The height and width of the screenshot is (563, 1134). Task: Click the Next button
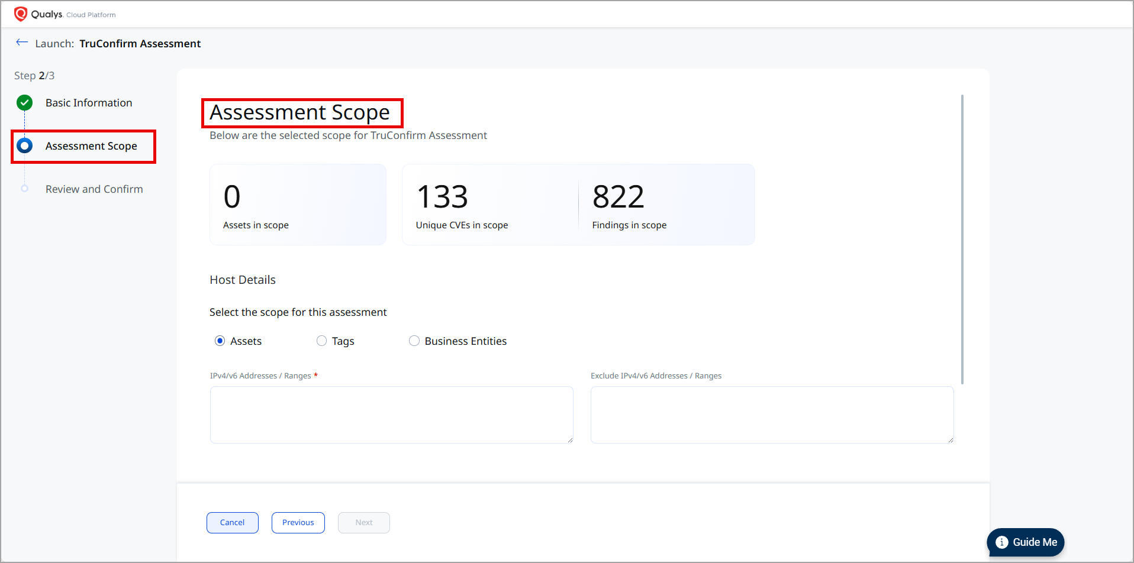[363, 523]
